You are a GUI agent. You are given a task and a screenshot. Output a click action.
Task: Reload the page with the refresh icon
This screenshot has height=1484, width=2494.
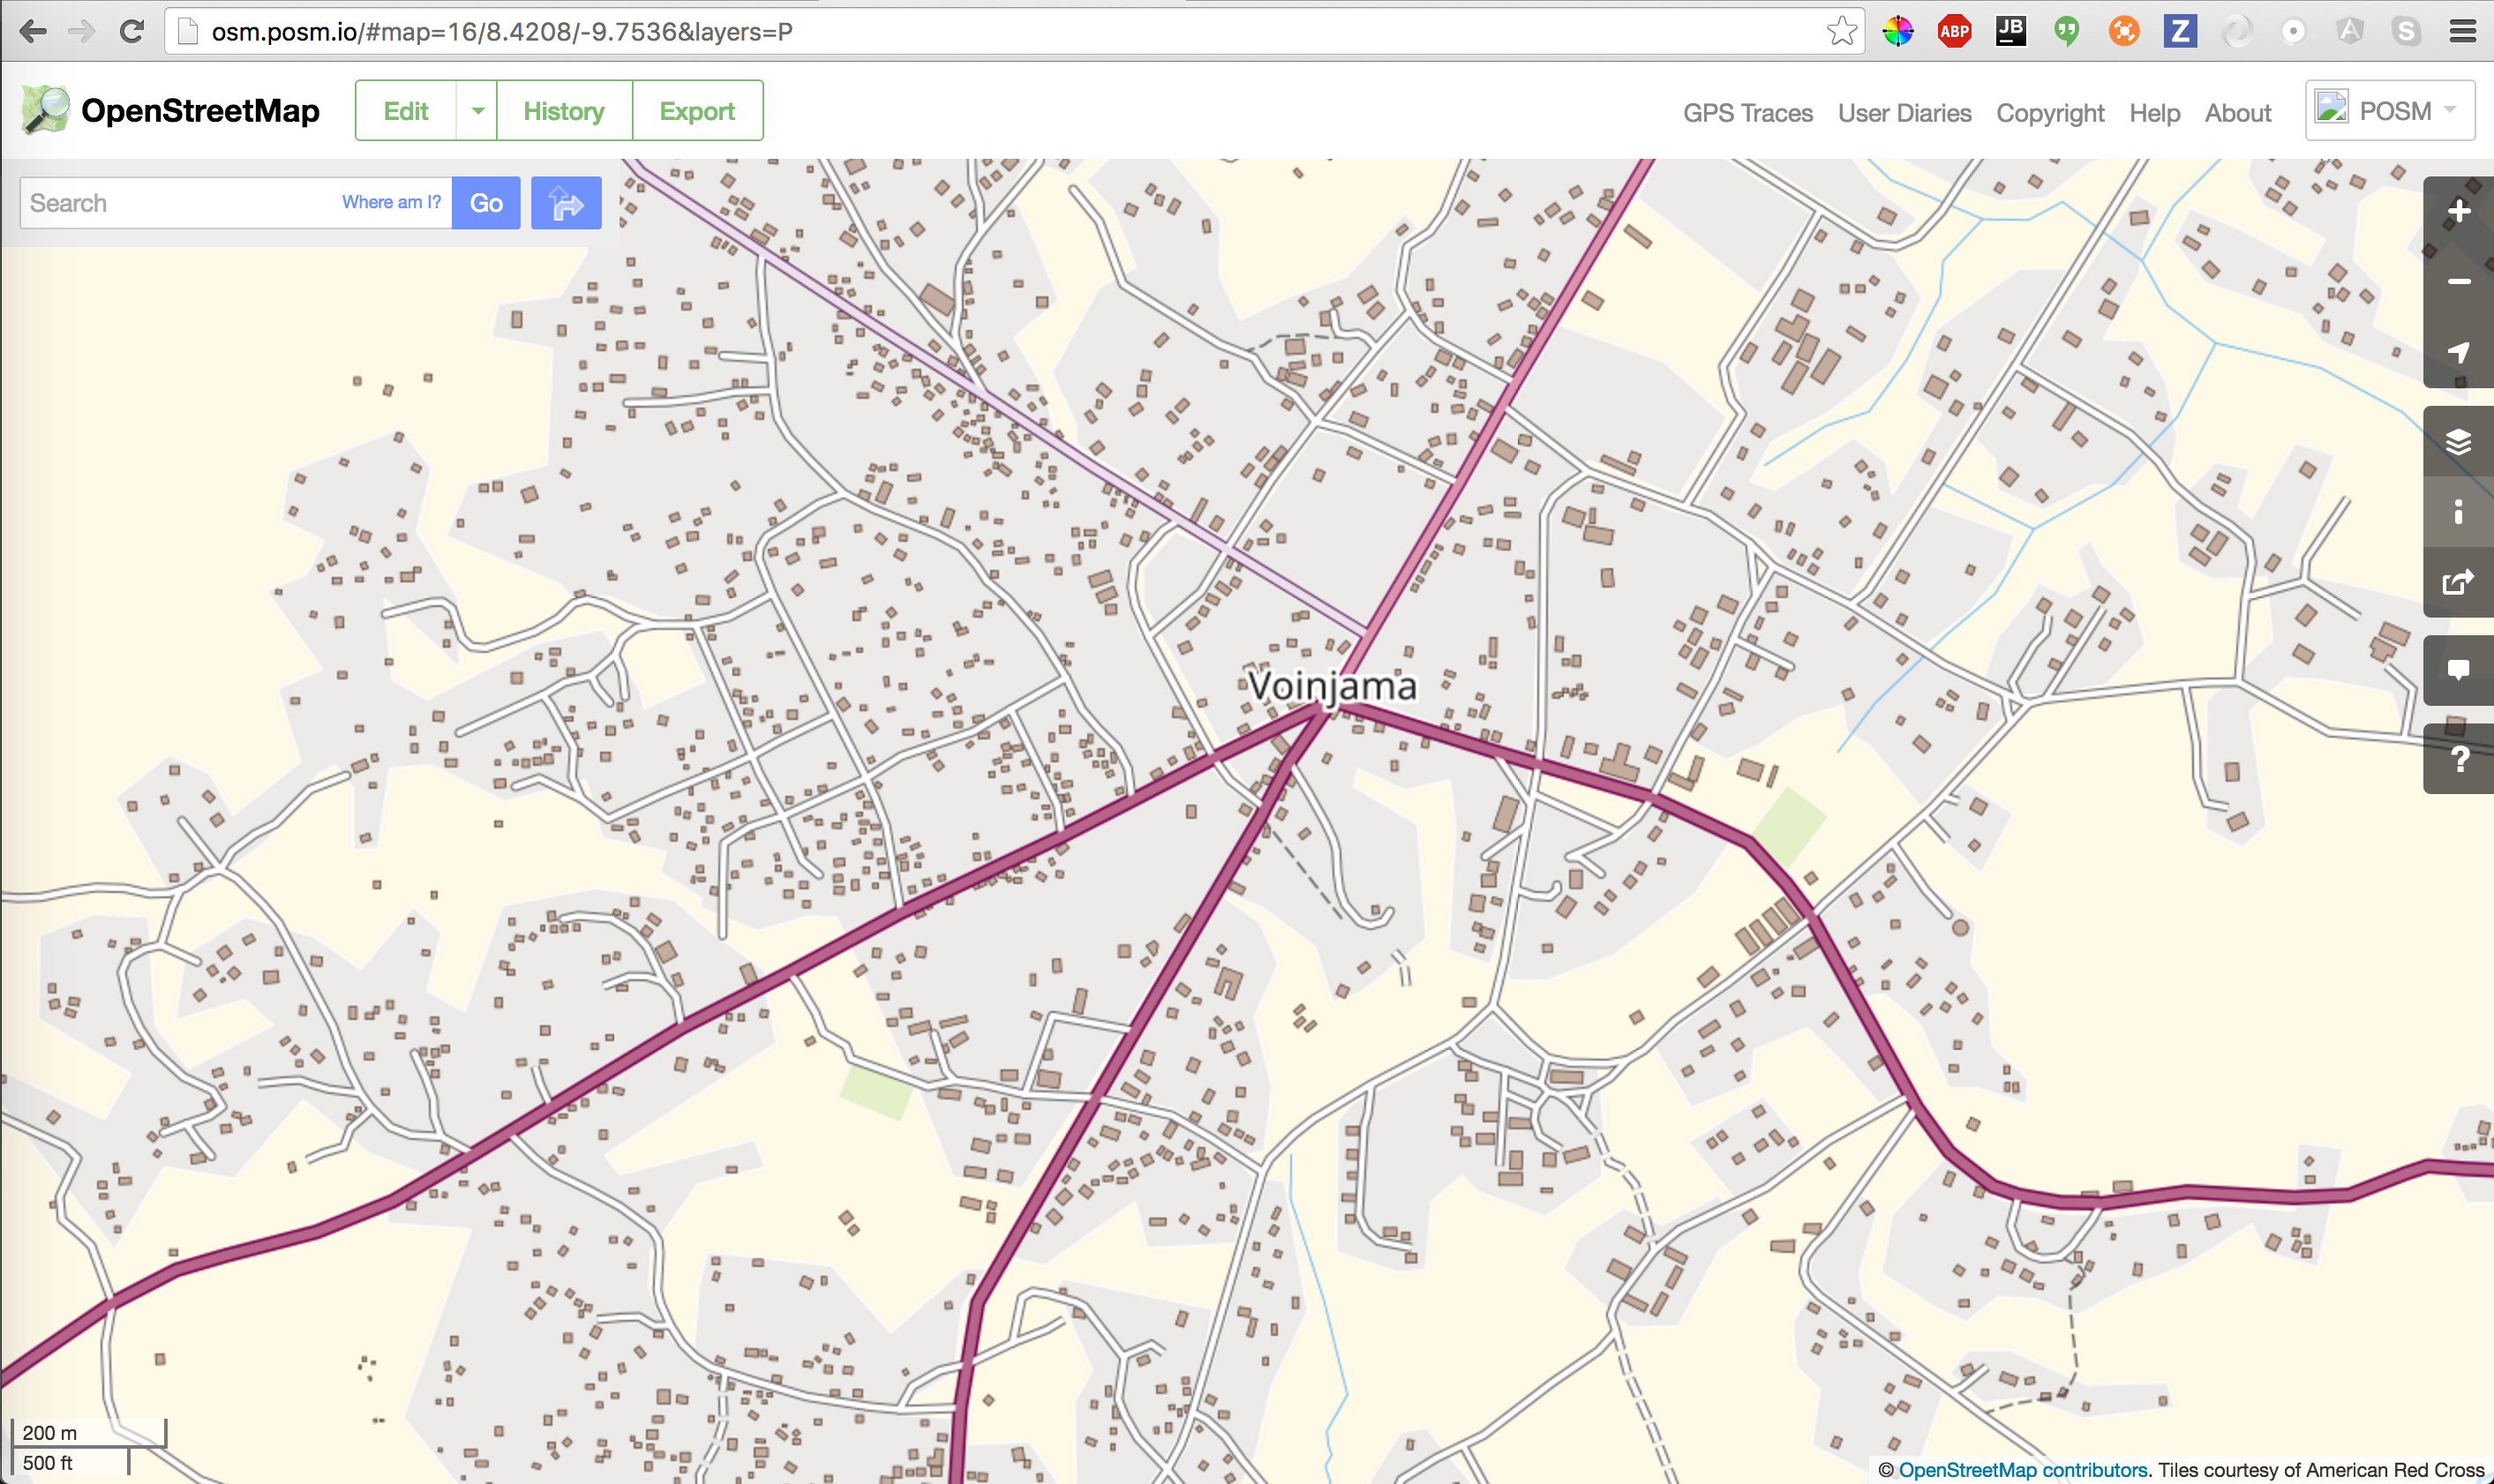(x=131, y=31)
